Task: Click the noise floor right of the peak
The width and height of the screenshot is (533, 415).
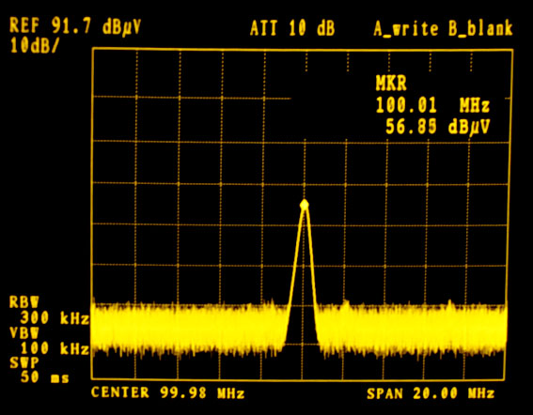Action: click(412, 329)
